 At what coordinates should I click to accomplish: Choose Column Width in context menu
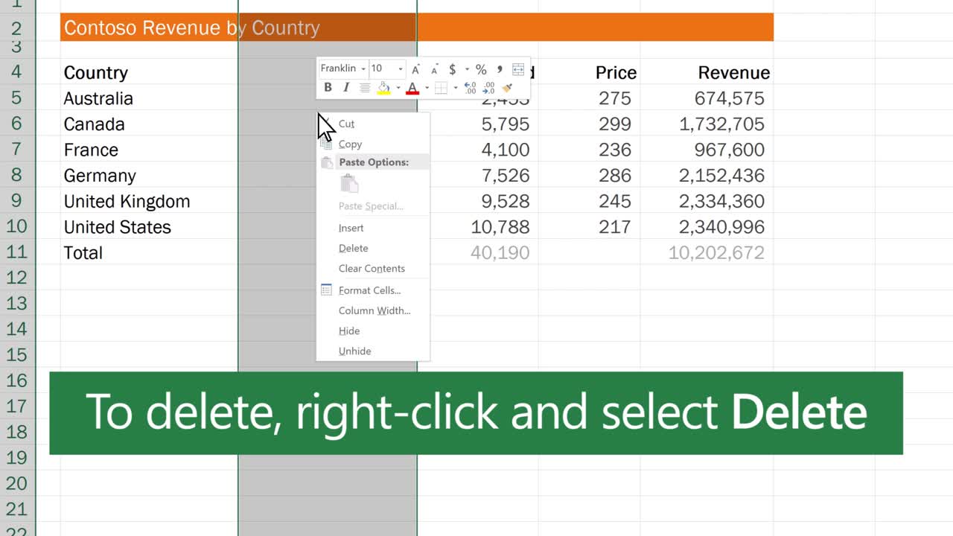click(x=373, y=310)
